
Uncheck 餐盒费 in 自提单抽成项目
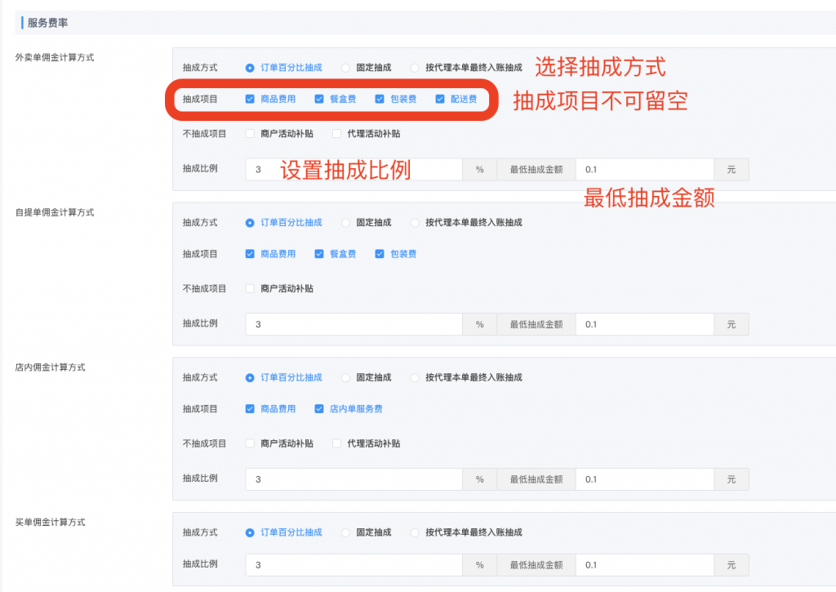(x=319, y=253)
